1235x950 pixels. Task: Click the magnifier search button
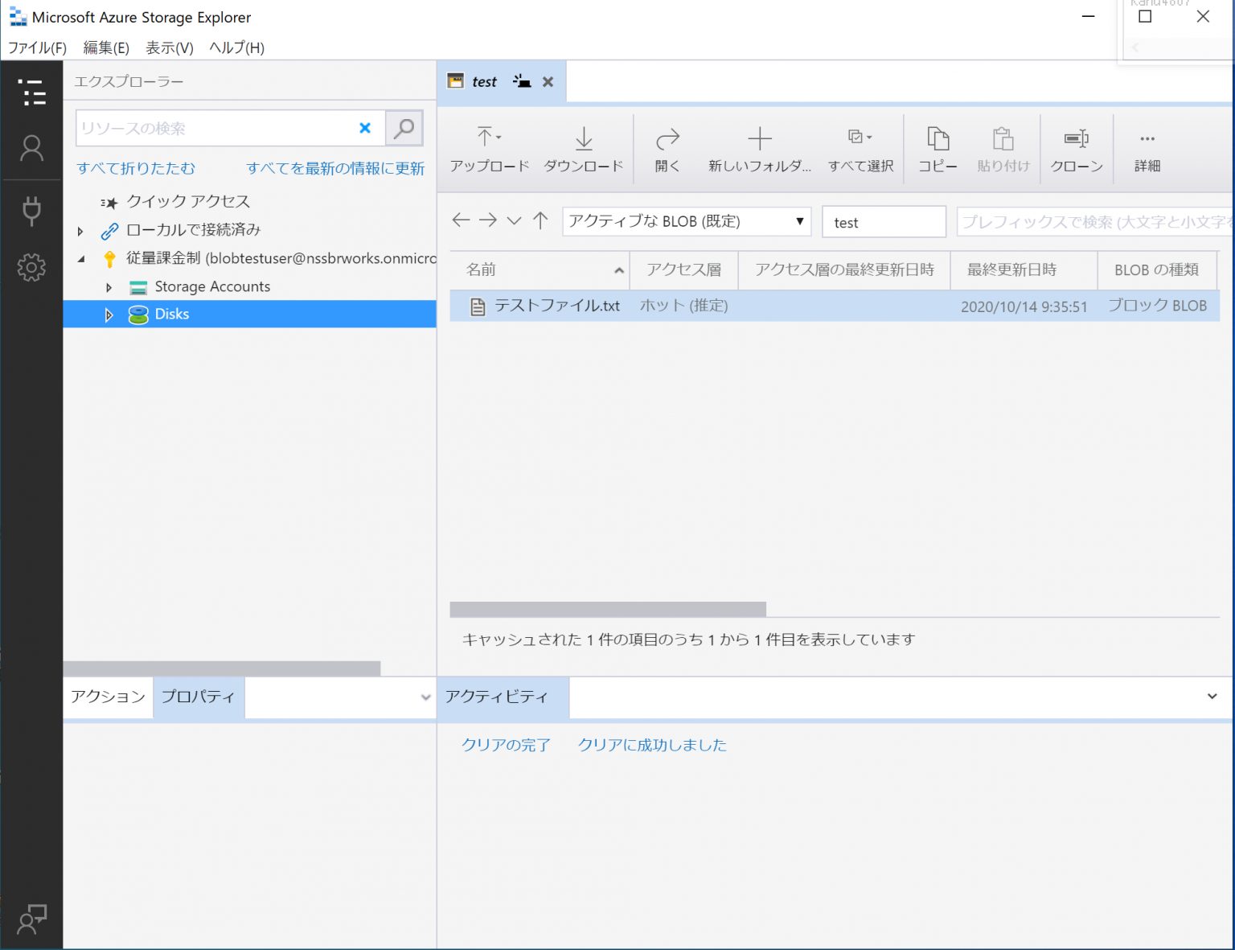point(404,128)
